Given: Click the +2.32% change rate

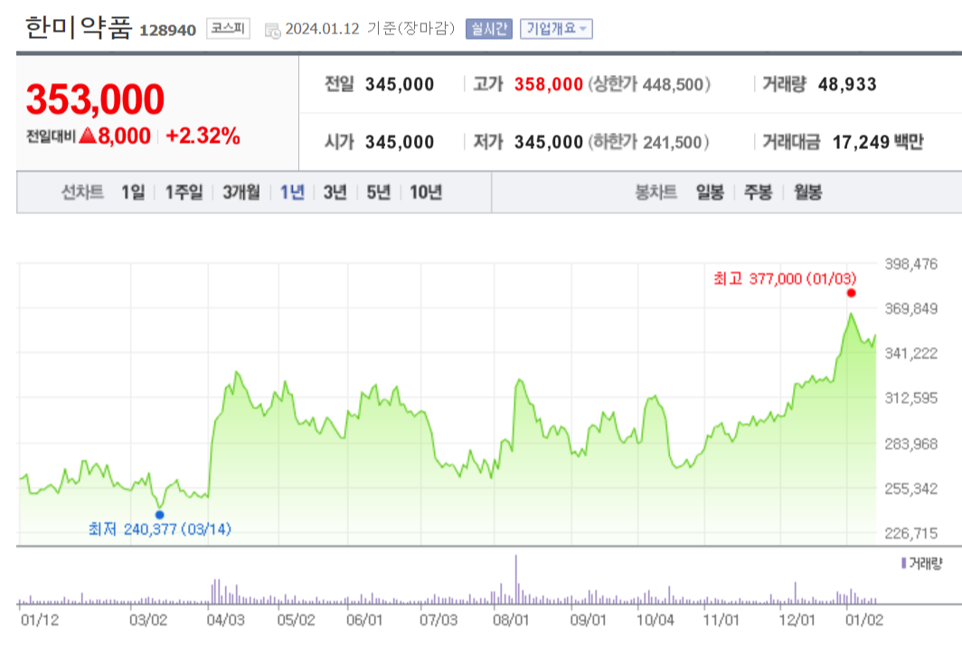Looking at the screenshot, I should (203, 136).
